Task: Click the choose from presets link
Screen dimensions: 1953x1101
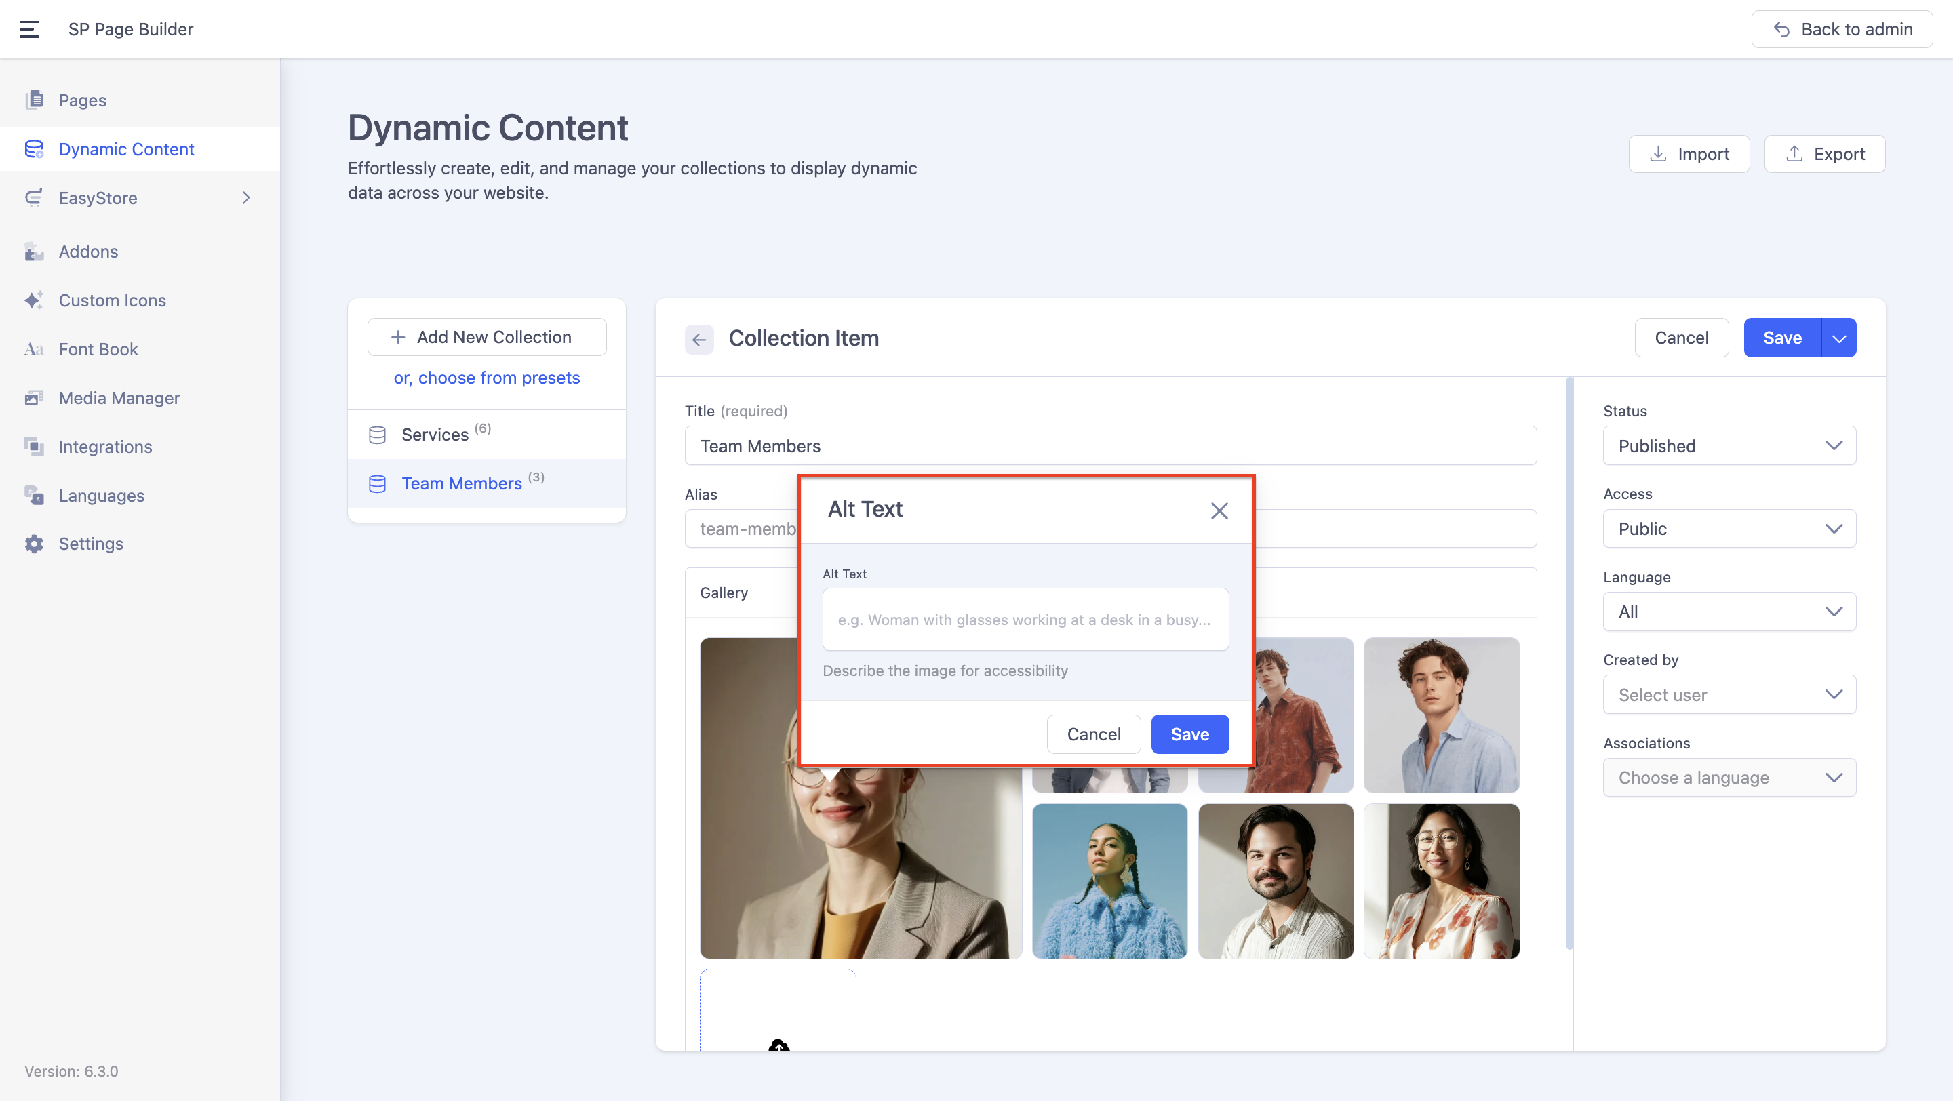Action: (x=487, y=378)
